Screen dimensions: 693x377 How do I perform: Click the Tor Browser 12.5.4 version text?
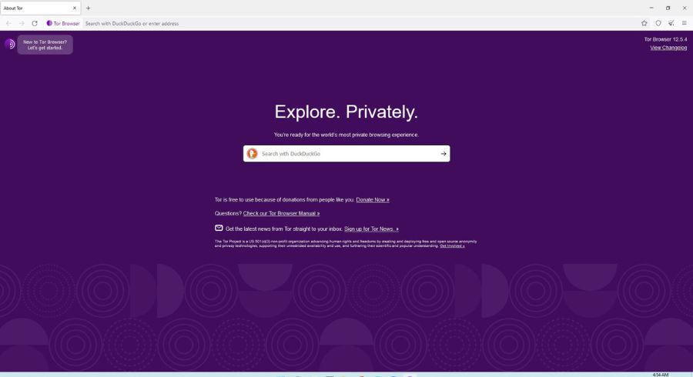click(665, 39)
